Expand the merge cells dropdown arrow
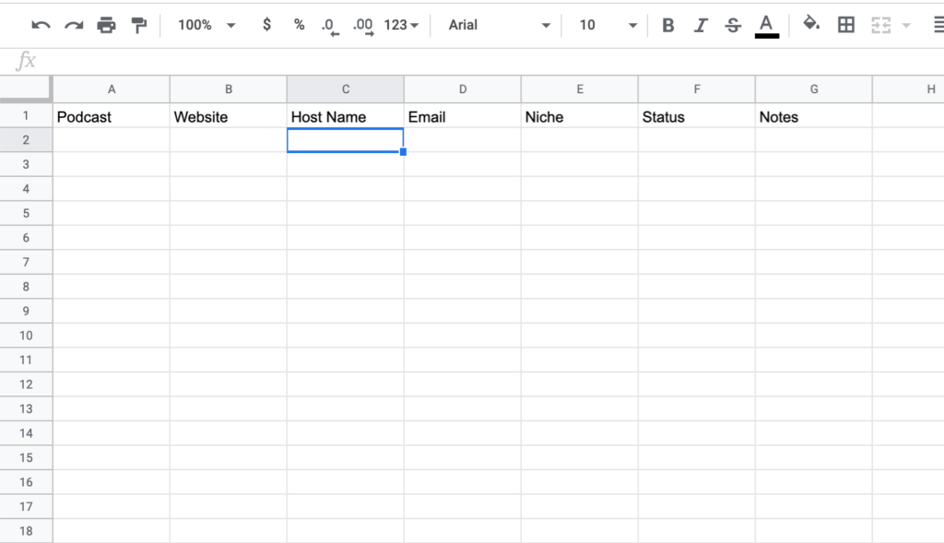Image resolution: width=944 pixels, height=543 pixels. click(x=906, y=25)
